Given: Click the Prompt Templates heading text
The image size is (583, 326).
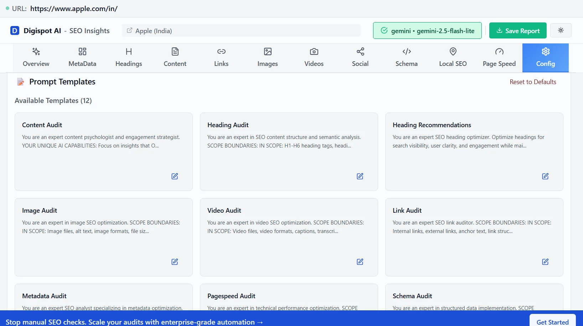Looking at the screenshot, I should (x=62, y=82).
